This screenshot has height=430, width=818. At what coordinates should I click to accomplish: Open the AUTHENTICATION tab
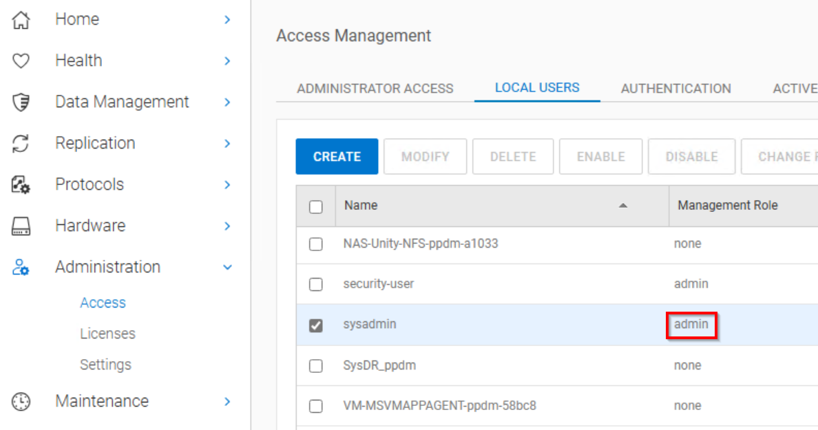click(675, 88)
